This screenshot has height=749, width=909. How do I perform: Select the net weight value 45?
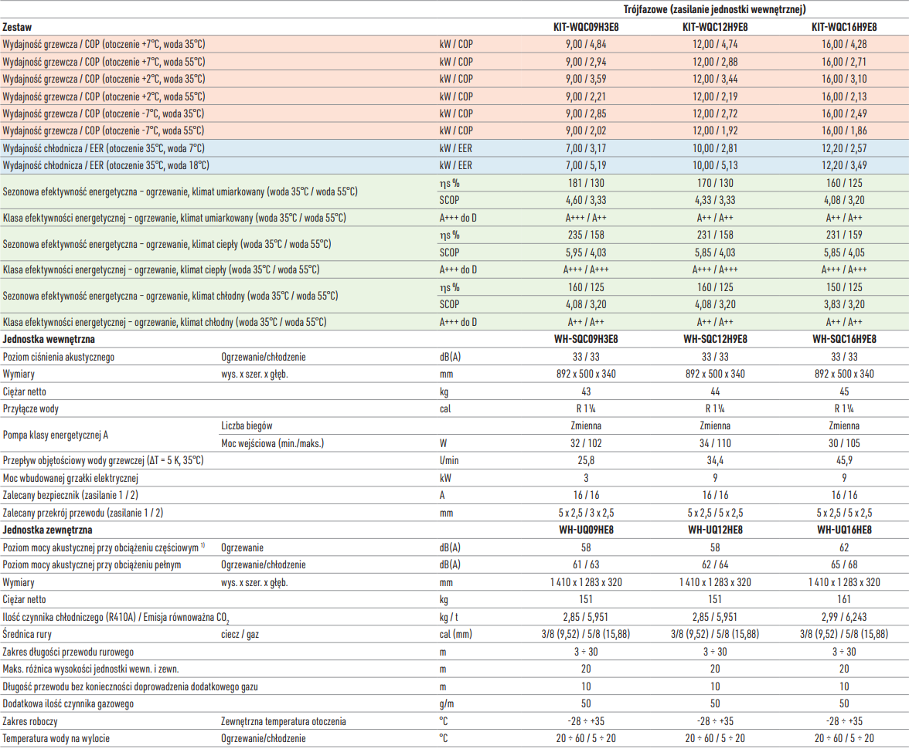point(844,391)
